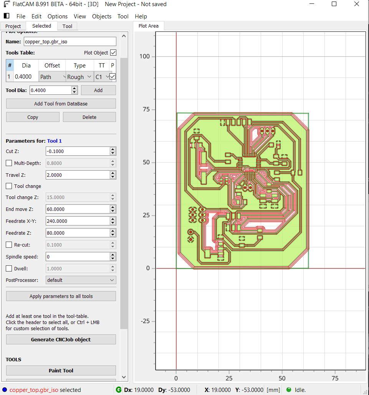This screenshot has width=369, height=395.
Task: Click Add Tool from DataBase button
Action: [61, 104]
